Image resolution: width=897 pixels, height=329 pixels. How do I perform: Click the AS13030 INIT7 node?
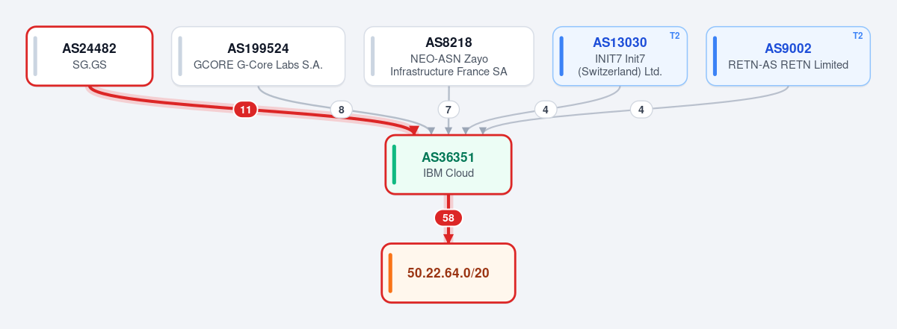pyautogui.click(x=620, y=56)
